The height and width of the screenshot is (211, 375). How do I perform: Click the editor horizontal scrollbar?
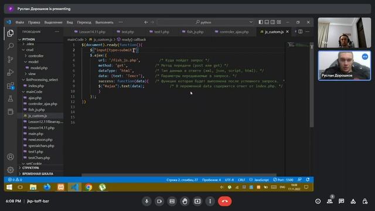tap(179, 175)
